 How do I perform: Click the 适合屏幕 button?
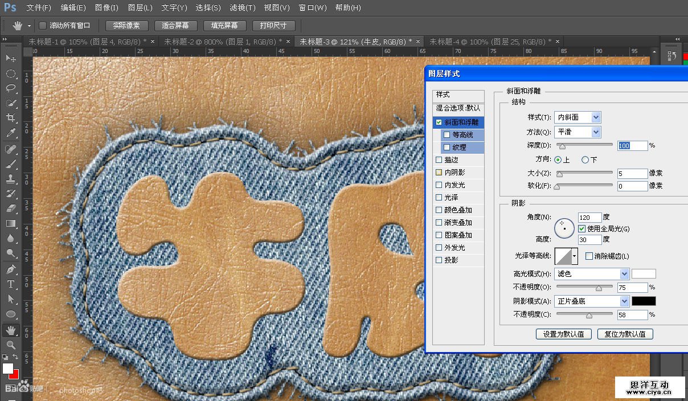(x=175, y=26)
